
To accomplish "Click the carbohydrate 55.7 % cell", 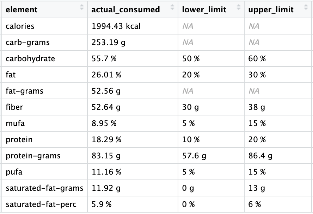I will (x=104, y=58).
